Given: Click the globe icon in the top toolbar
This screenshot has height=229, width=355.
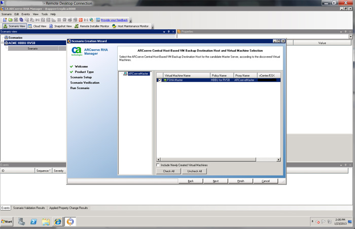Looking at the screenshot, I should (x=91, y=20).
